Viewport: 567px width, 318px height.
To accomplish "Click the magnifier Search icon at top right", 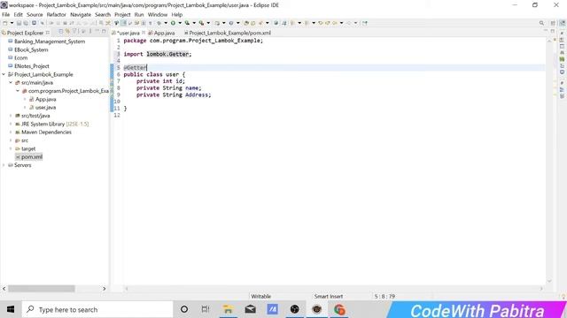I will 541,23.
